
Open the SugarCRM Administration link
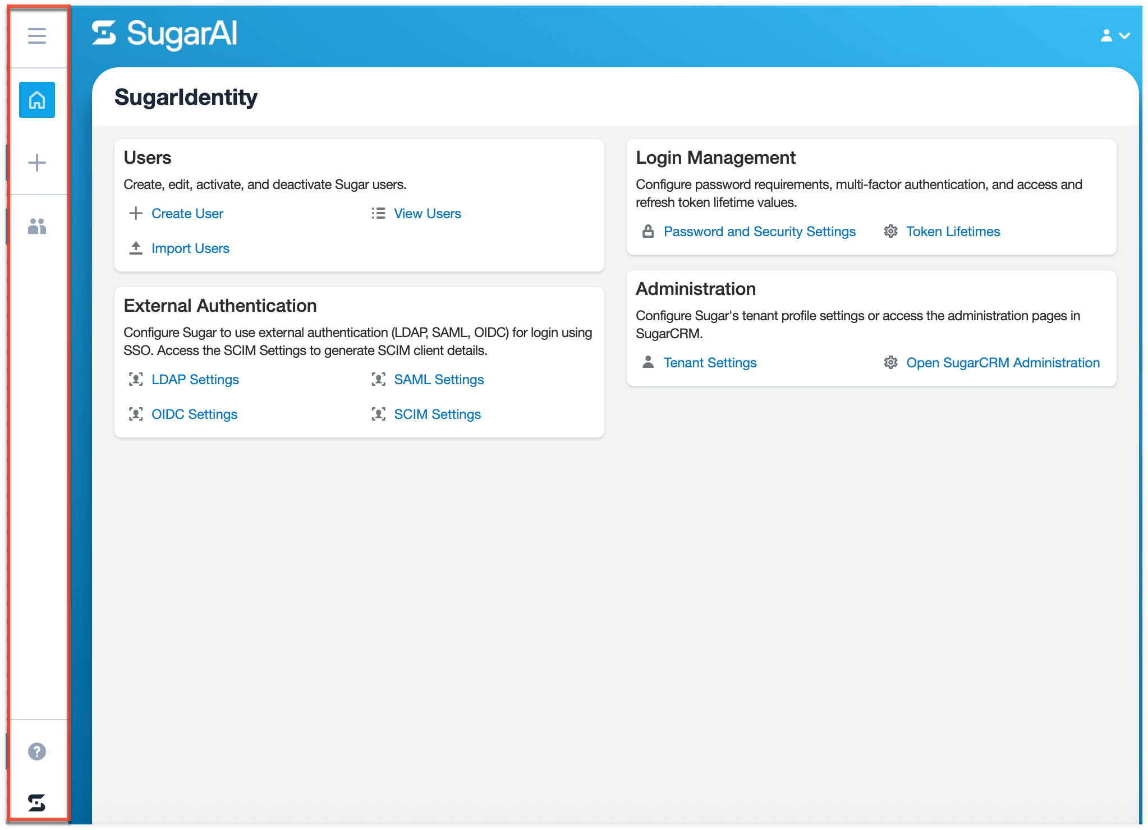coord(1003,363)
